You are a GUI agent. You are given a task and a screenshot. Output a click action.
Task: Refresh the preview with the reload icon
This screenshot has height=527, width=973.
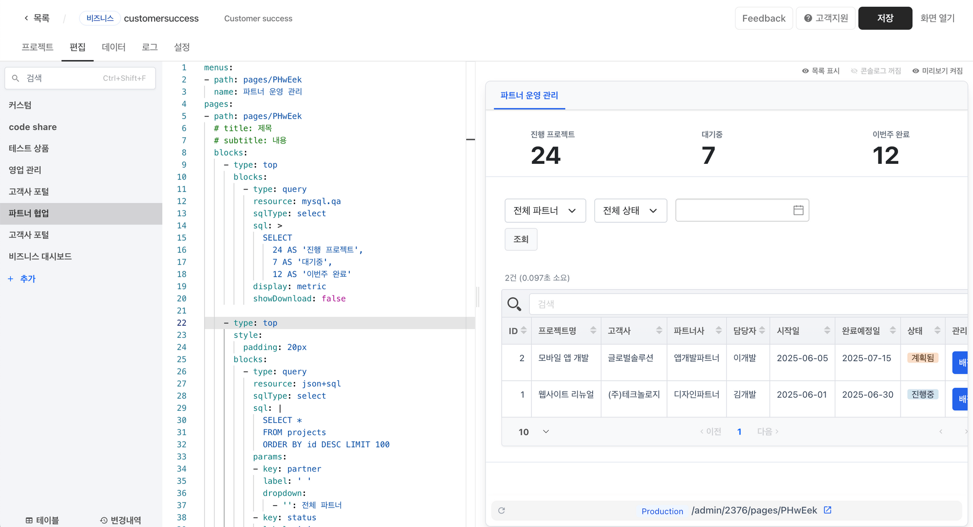[x=502, y=510]
